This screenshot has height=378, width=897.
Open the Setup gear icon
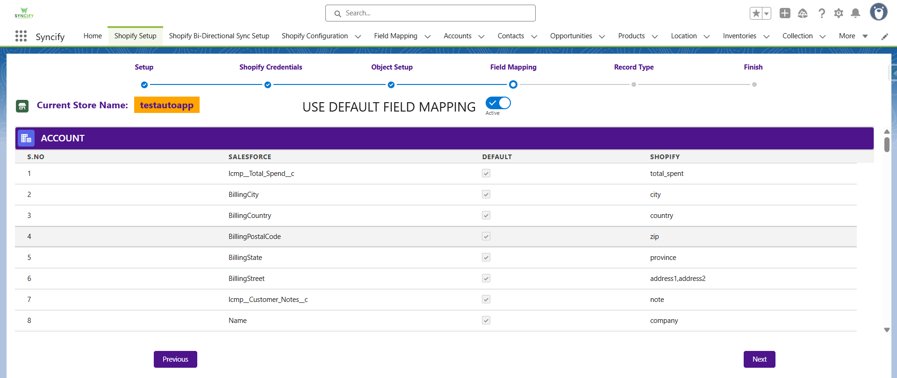(x=839, y=13)
